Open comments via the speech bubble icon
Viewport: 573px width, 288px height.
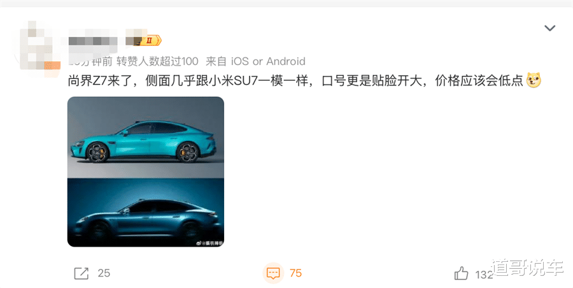point(273,273)
